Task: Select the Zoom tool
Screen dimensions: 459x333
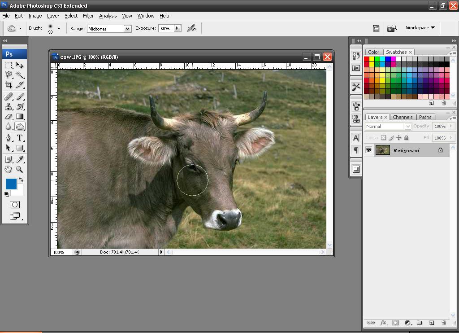Action: coord(20,169)
